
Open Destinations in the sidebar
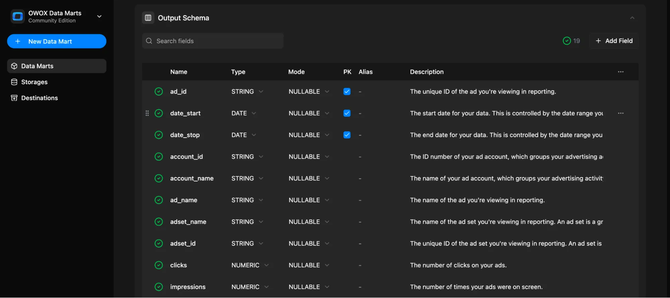point(57,98)
